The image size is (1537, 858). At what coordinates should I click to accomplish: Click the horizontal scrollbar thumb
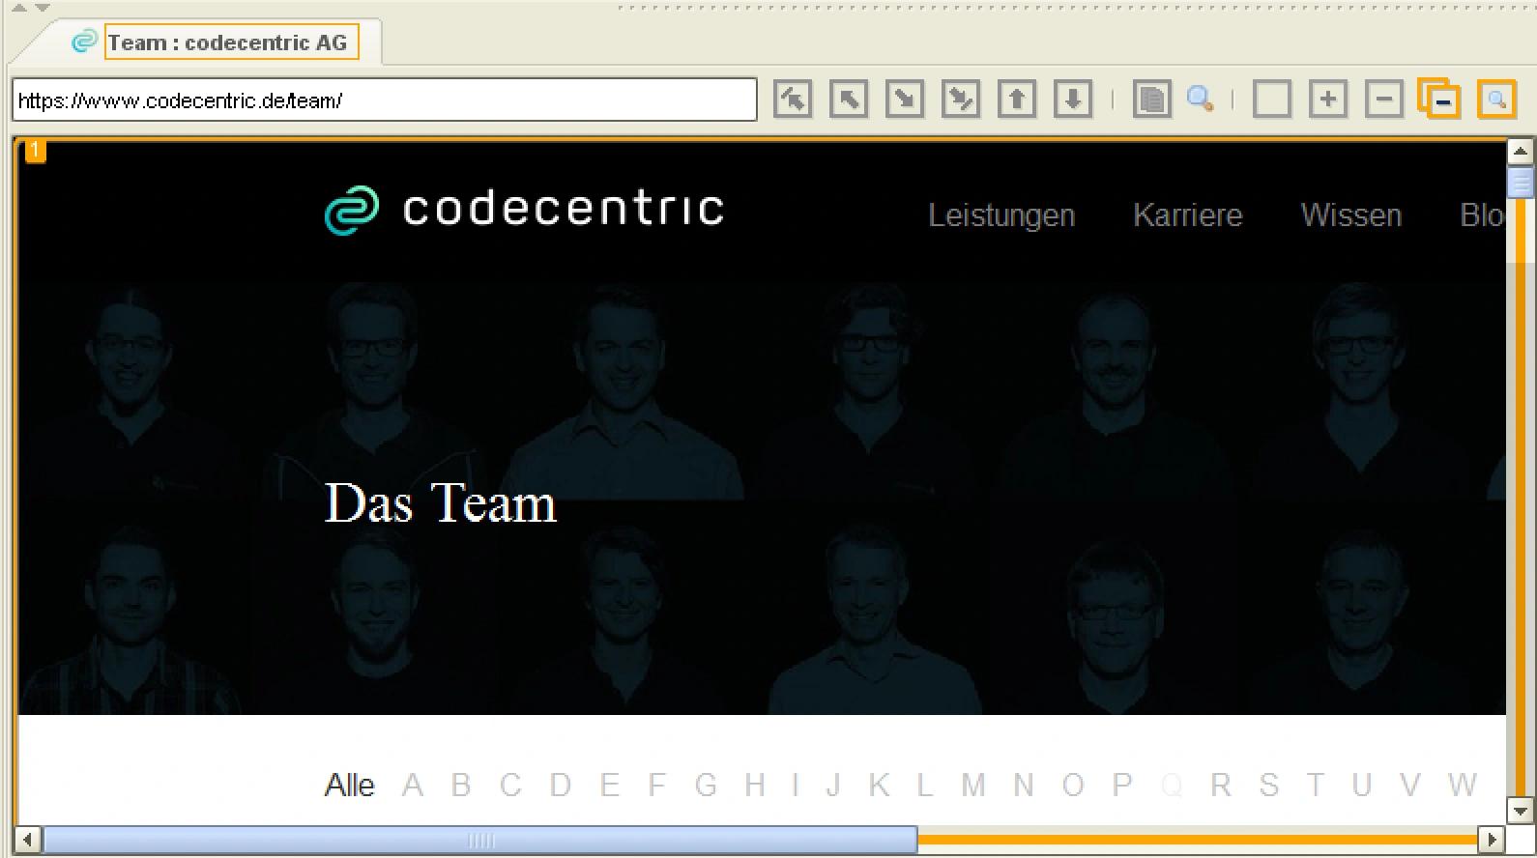480,840
